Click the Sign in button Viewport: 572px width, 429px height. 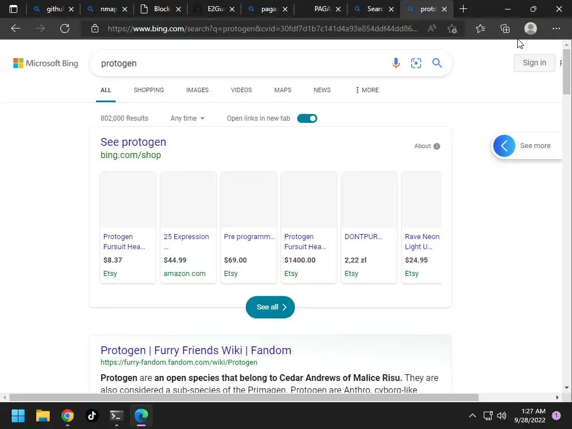535,63
